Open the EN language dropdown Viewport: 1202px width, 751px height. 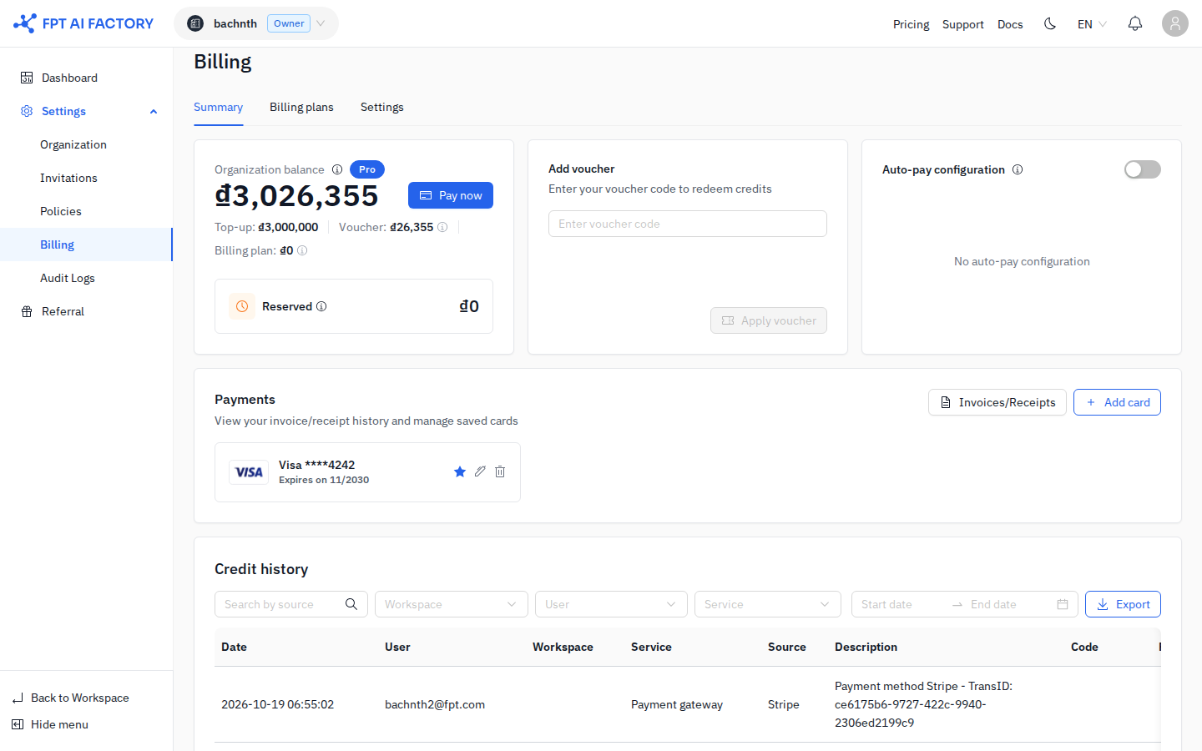1092,24
